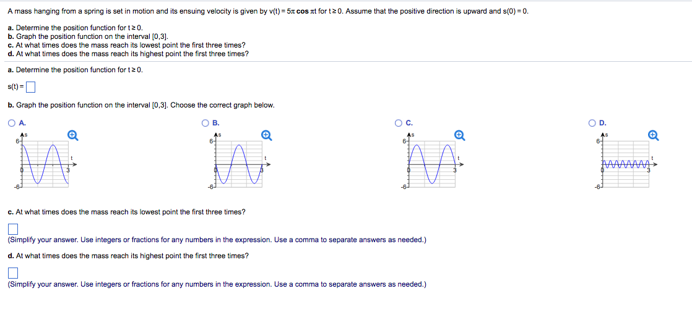This screenshot has height=312, width=692.
Task: Click the magnifier icon above graph C
Action: 459,135
